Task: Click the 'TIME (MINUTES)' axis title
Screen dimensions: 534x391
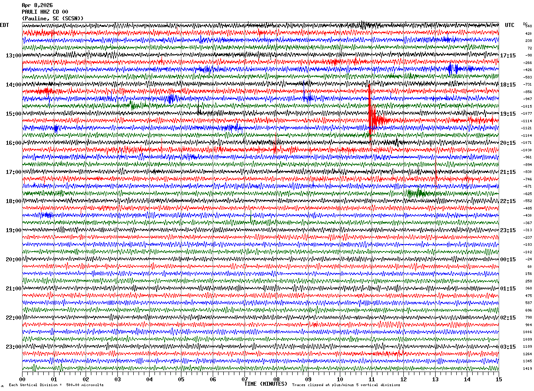Action: 266,384
